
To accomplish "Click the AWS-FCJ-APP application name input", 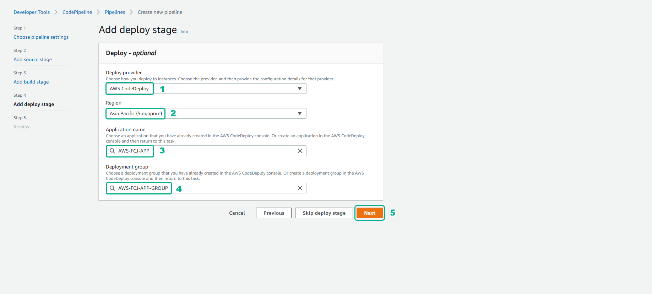I will pyautogui.click(x=206, y=151).
